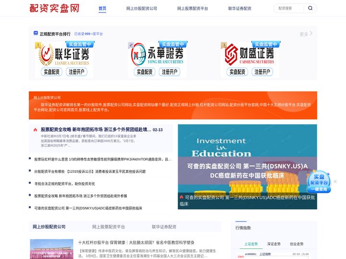Screen dimensions: 346x259
Task: Click the rank 3 badge on 财盛证券
Action: click(224, 45)
